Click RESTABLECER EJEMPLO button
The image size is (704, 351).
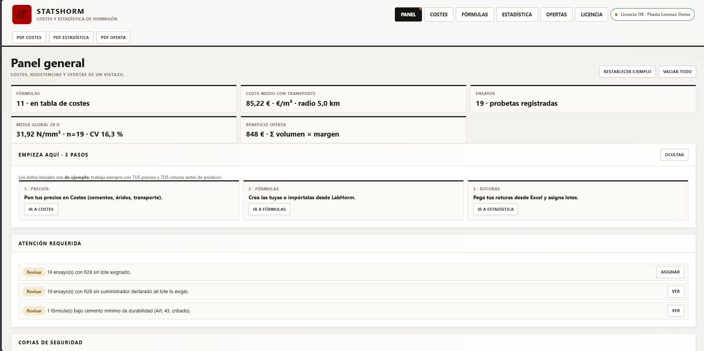[627, 72]
